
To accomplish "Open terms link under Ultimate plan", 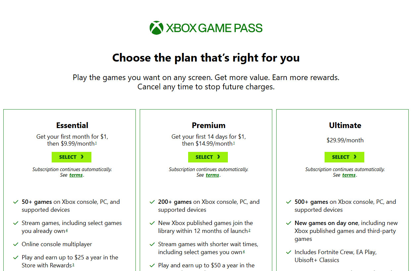I will (349, 175).
